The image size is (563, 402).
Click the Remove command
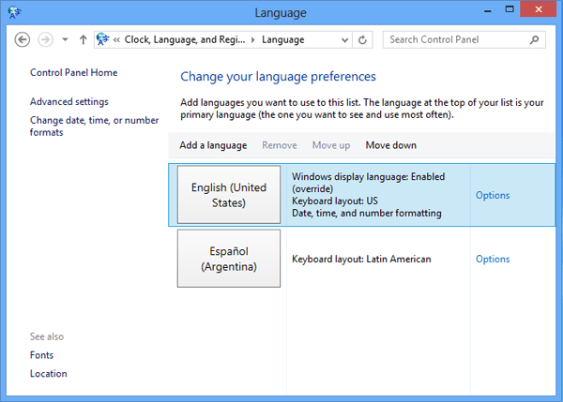tap(280, 145)
